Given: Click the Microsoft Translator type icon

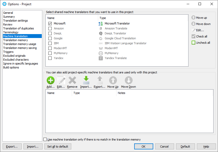Looking at the screenshot, I should click(101, 24).
